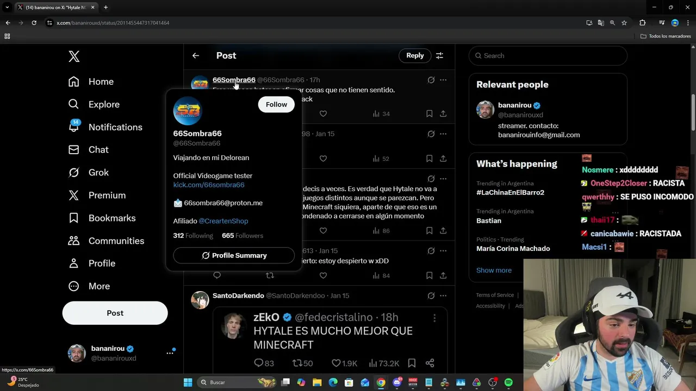Open more options on SantoDarkendo's reply
This screenshot has width=696, height=391.
[x=443, y=295]
